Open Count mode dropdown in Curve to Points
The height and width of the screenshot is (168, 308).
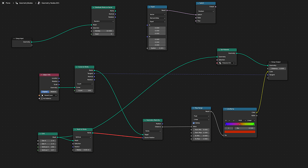point(84,84)
